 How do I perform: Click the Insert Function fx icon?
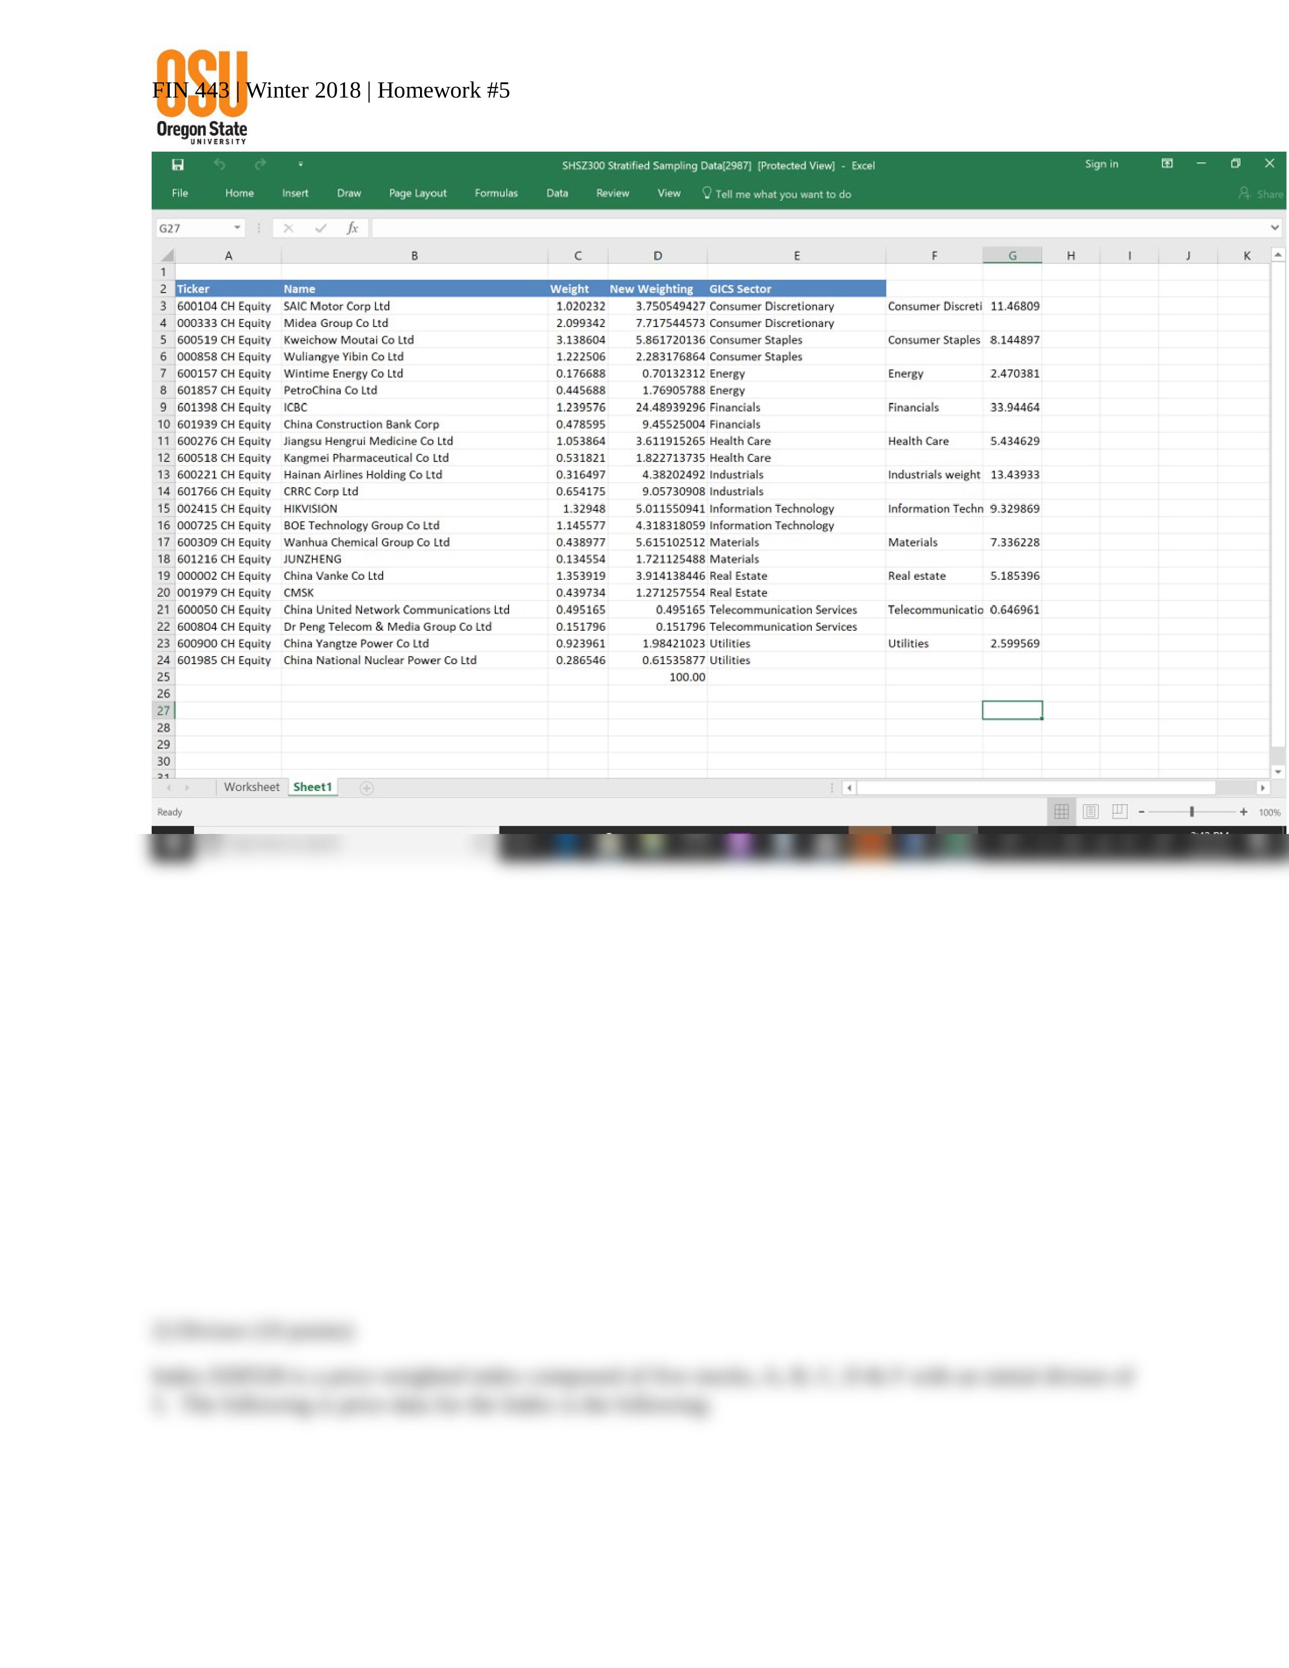(x=352, y=227)
